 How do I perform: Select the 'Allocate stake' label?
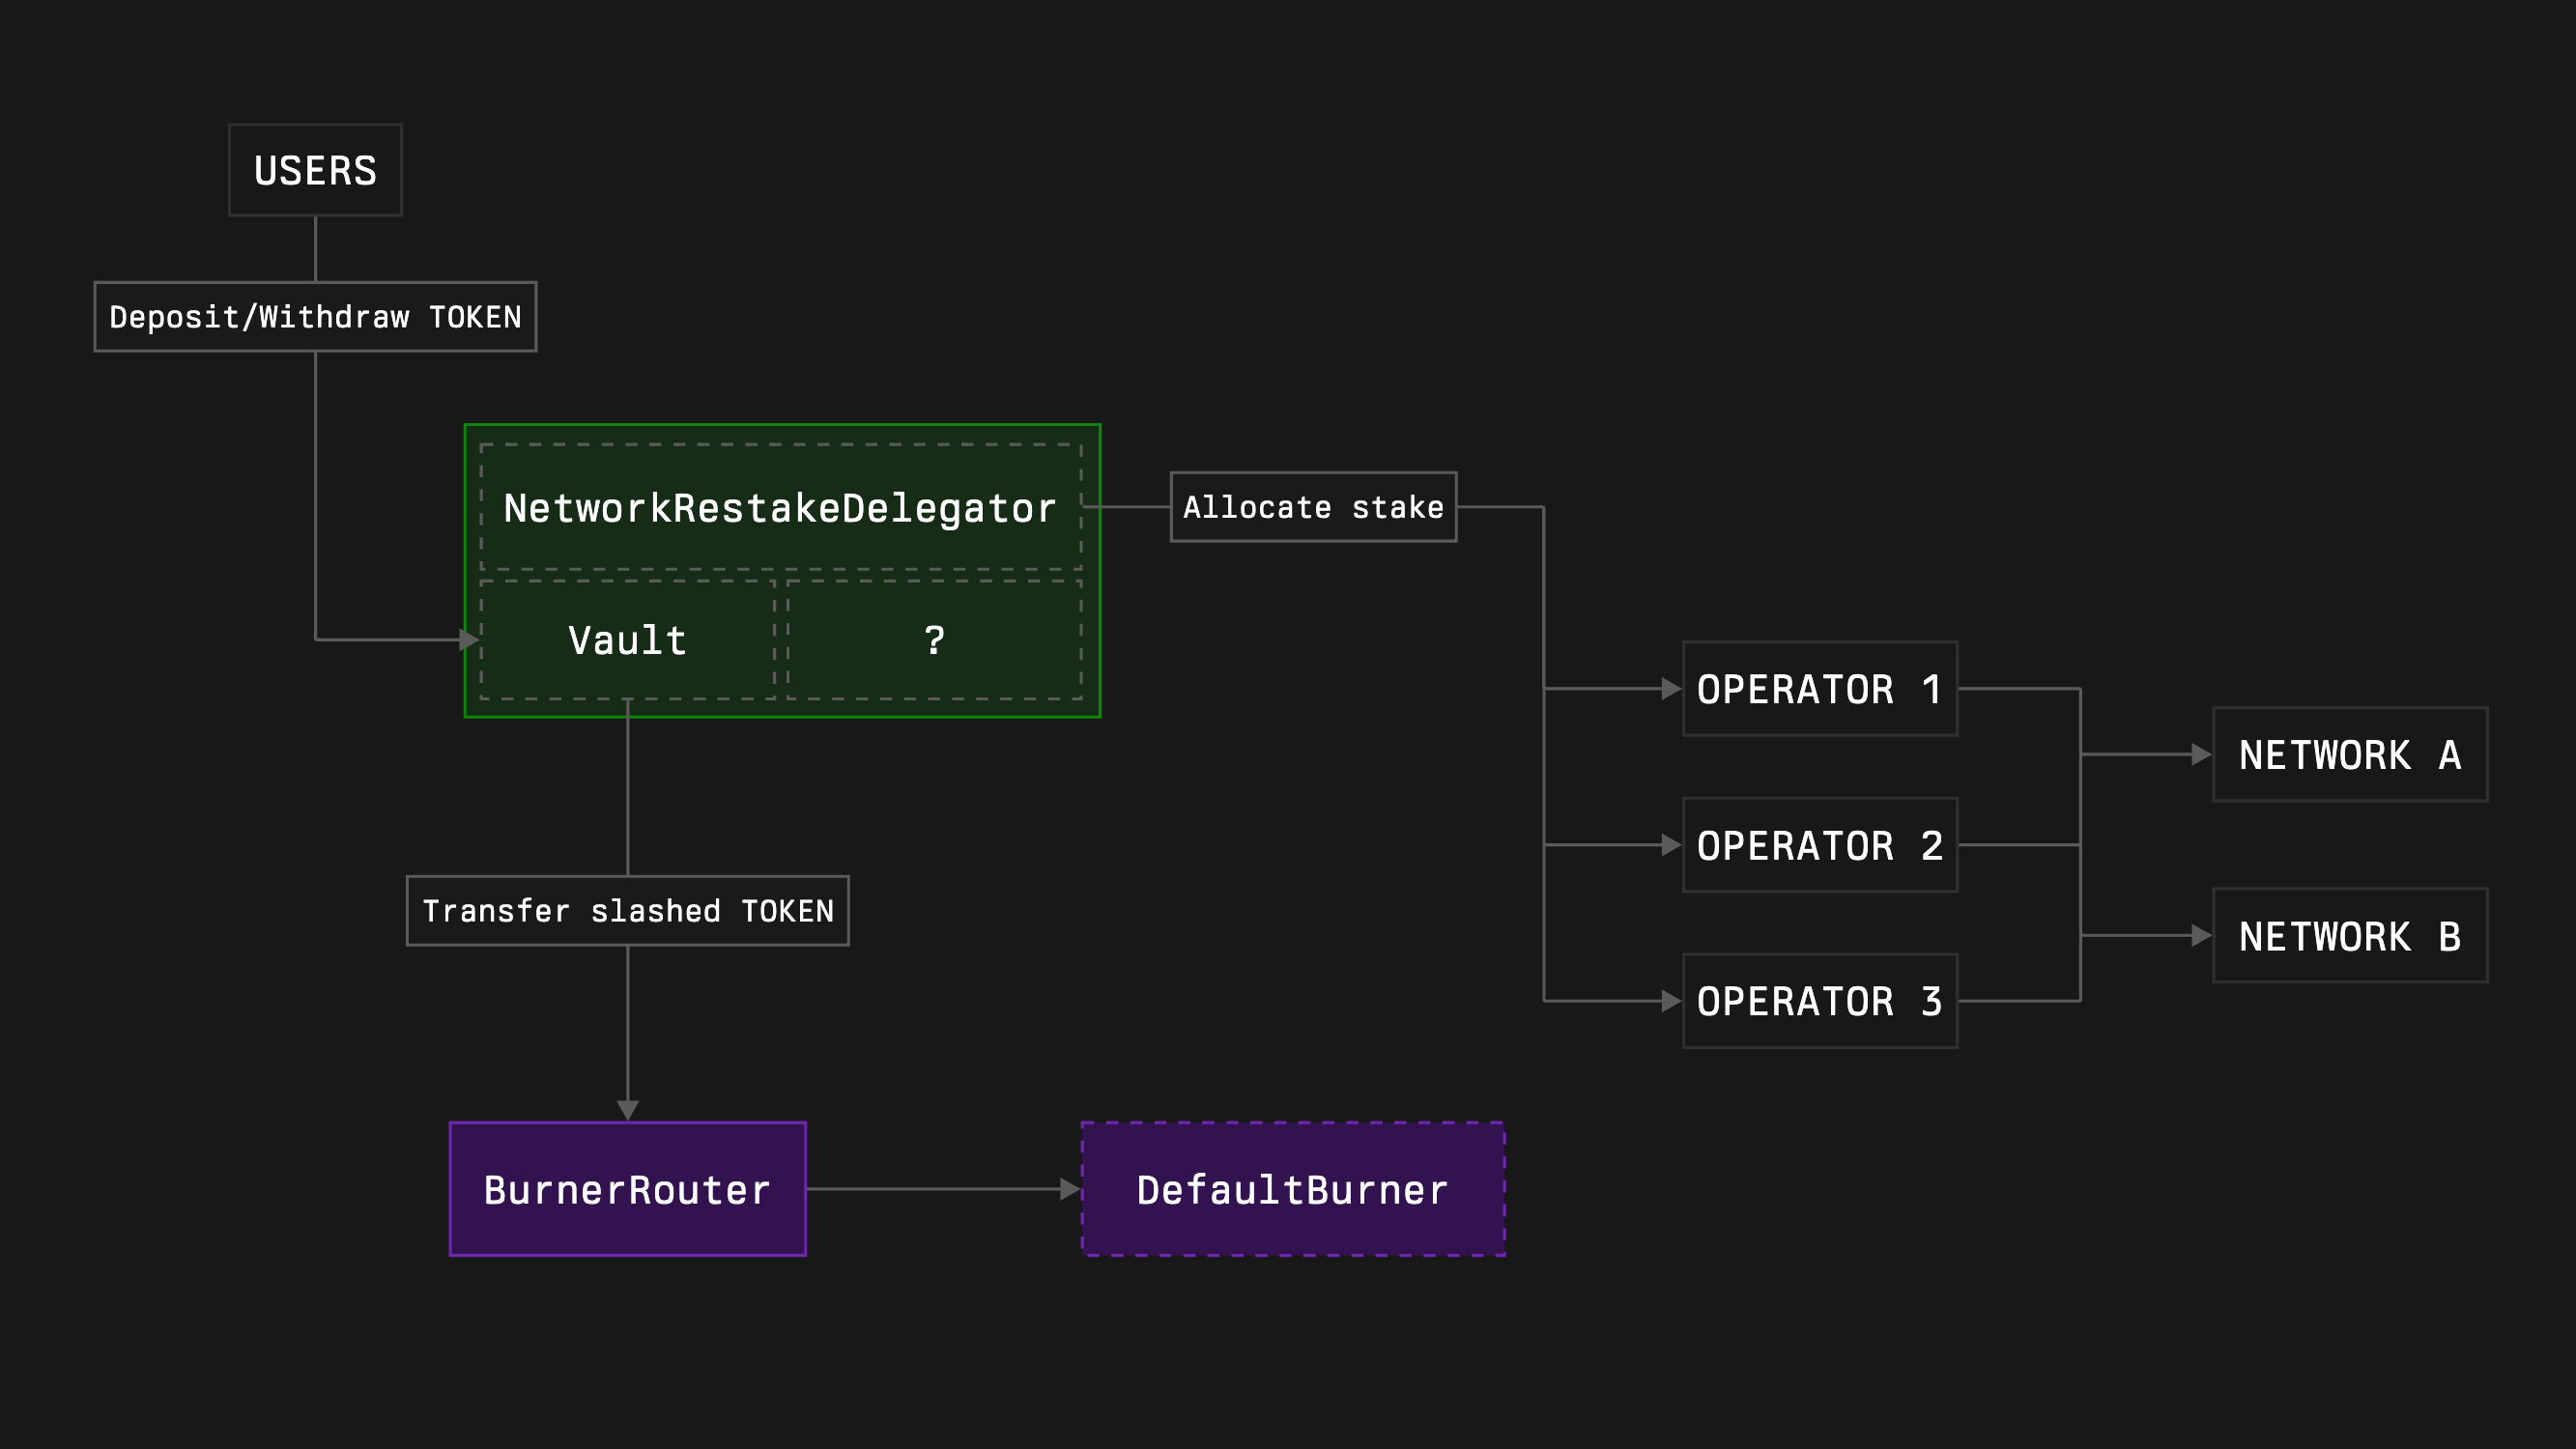point(1313,506)
